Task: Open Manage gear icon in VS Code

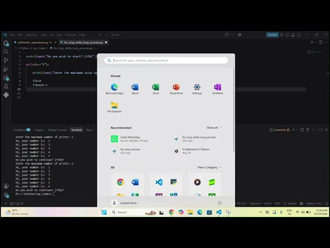Action: point(6,195)
